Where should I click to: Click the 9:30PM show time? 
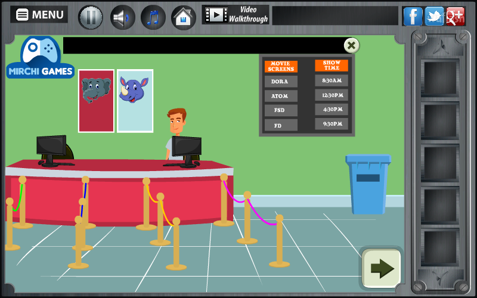pos(332,124)
